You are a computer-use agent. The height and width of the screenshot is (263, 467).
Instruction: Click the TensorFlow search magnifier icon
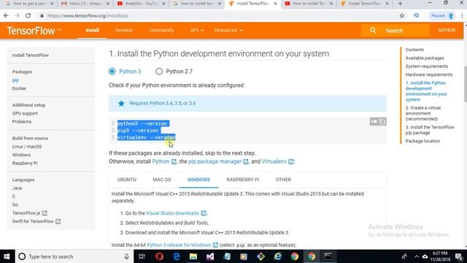pyautogui.click(x=373, y=30)
